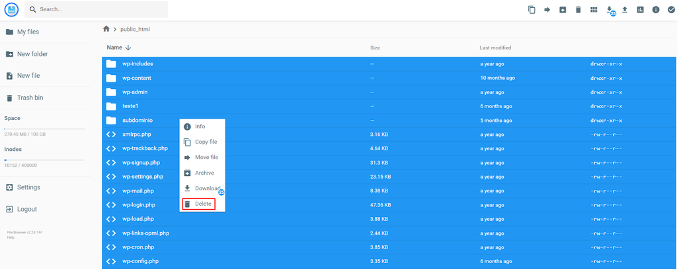Screen dimensions: 677x269
Task: Click the '5 months ago' modified date
Action: pyautogui.click(x=496, y=120)
